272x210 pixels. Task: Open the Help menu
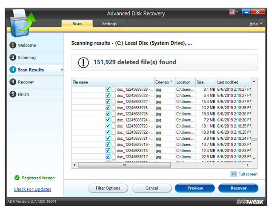[253, 24]
